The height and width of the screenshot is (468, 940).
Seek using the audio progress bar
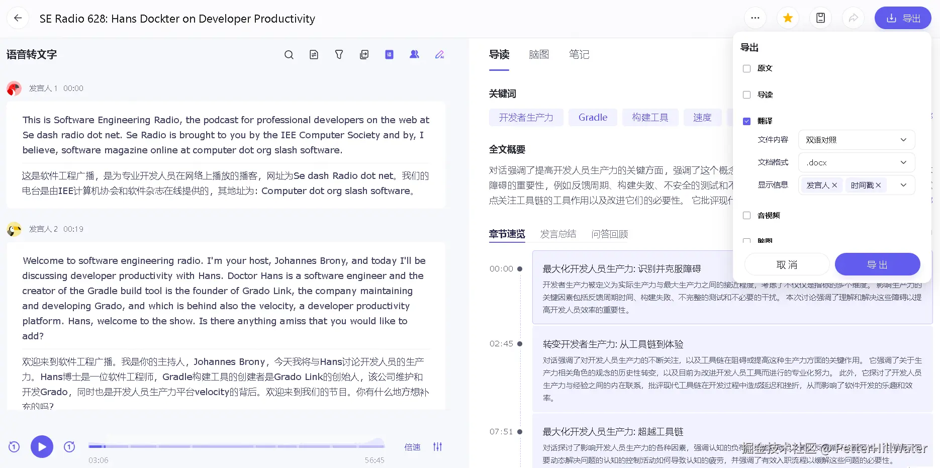[236, 446]
